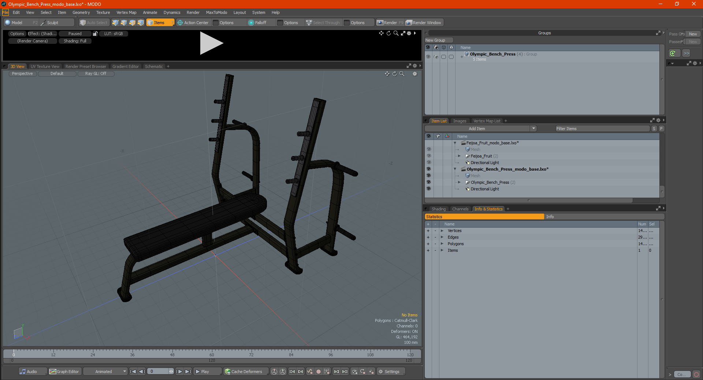The image size is (703, 380).
Task: Start the render preview play button
Action: [x=211, y=43]
